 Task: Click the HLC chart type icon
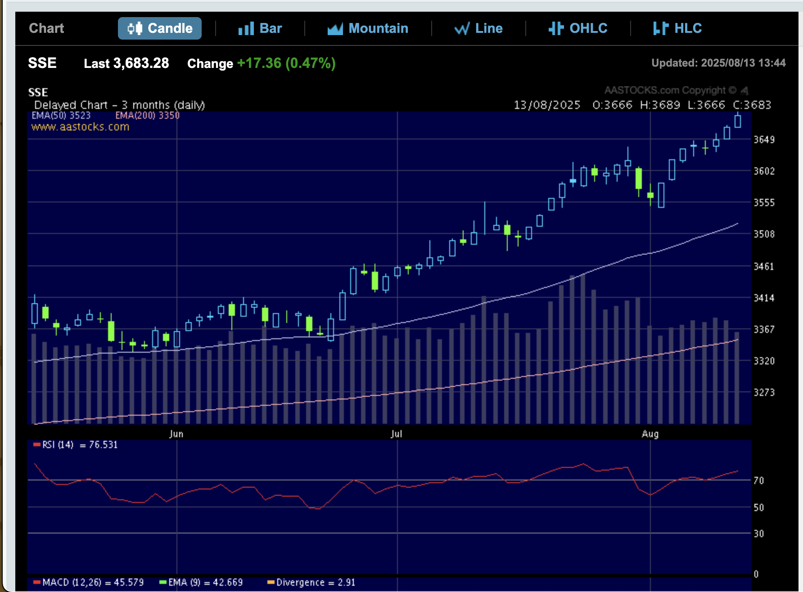point(660,28)
